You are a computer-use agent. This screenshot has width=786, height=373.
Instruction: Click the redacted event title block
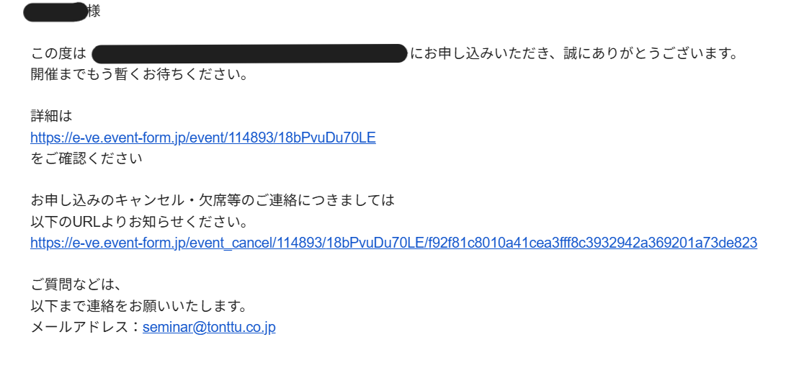click(x=250, y=53)
